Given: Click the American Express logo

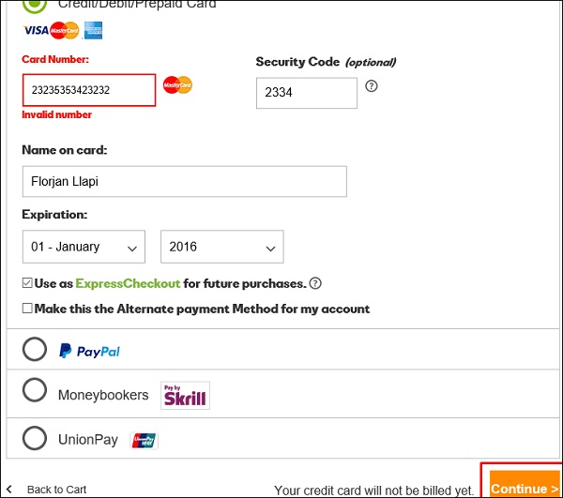Looking at the screenshot, I should [x=93, y=31].
